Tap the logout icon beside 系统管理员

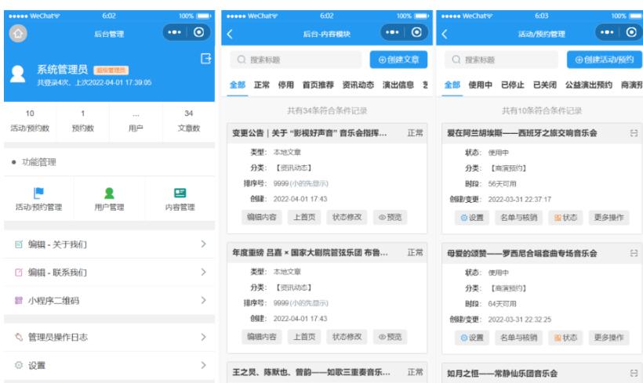click(206, 59)
